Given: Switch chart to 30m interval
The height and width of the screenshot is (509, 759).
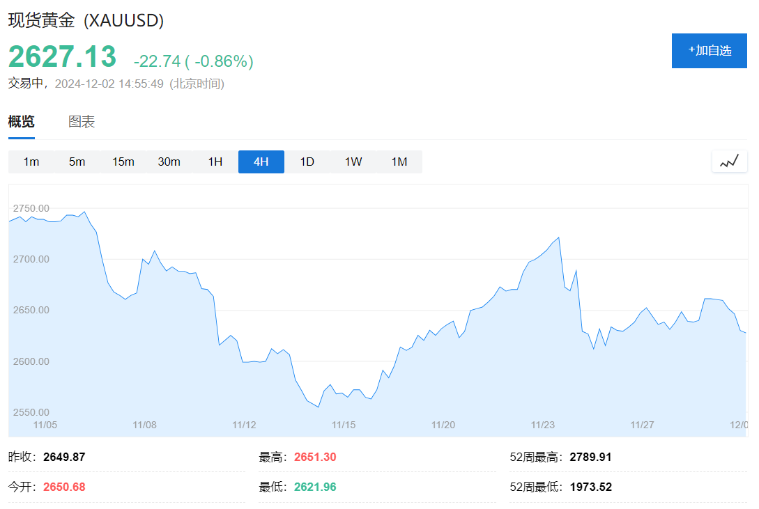Looking at the screenshot, I should pos(169,162).
